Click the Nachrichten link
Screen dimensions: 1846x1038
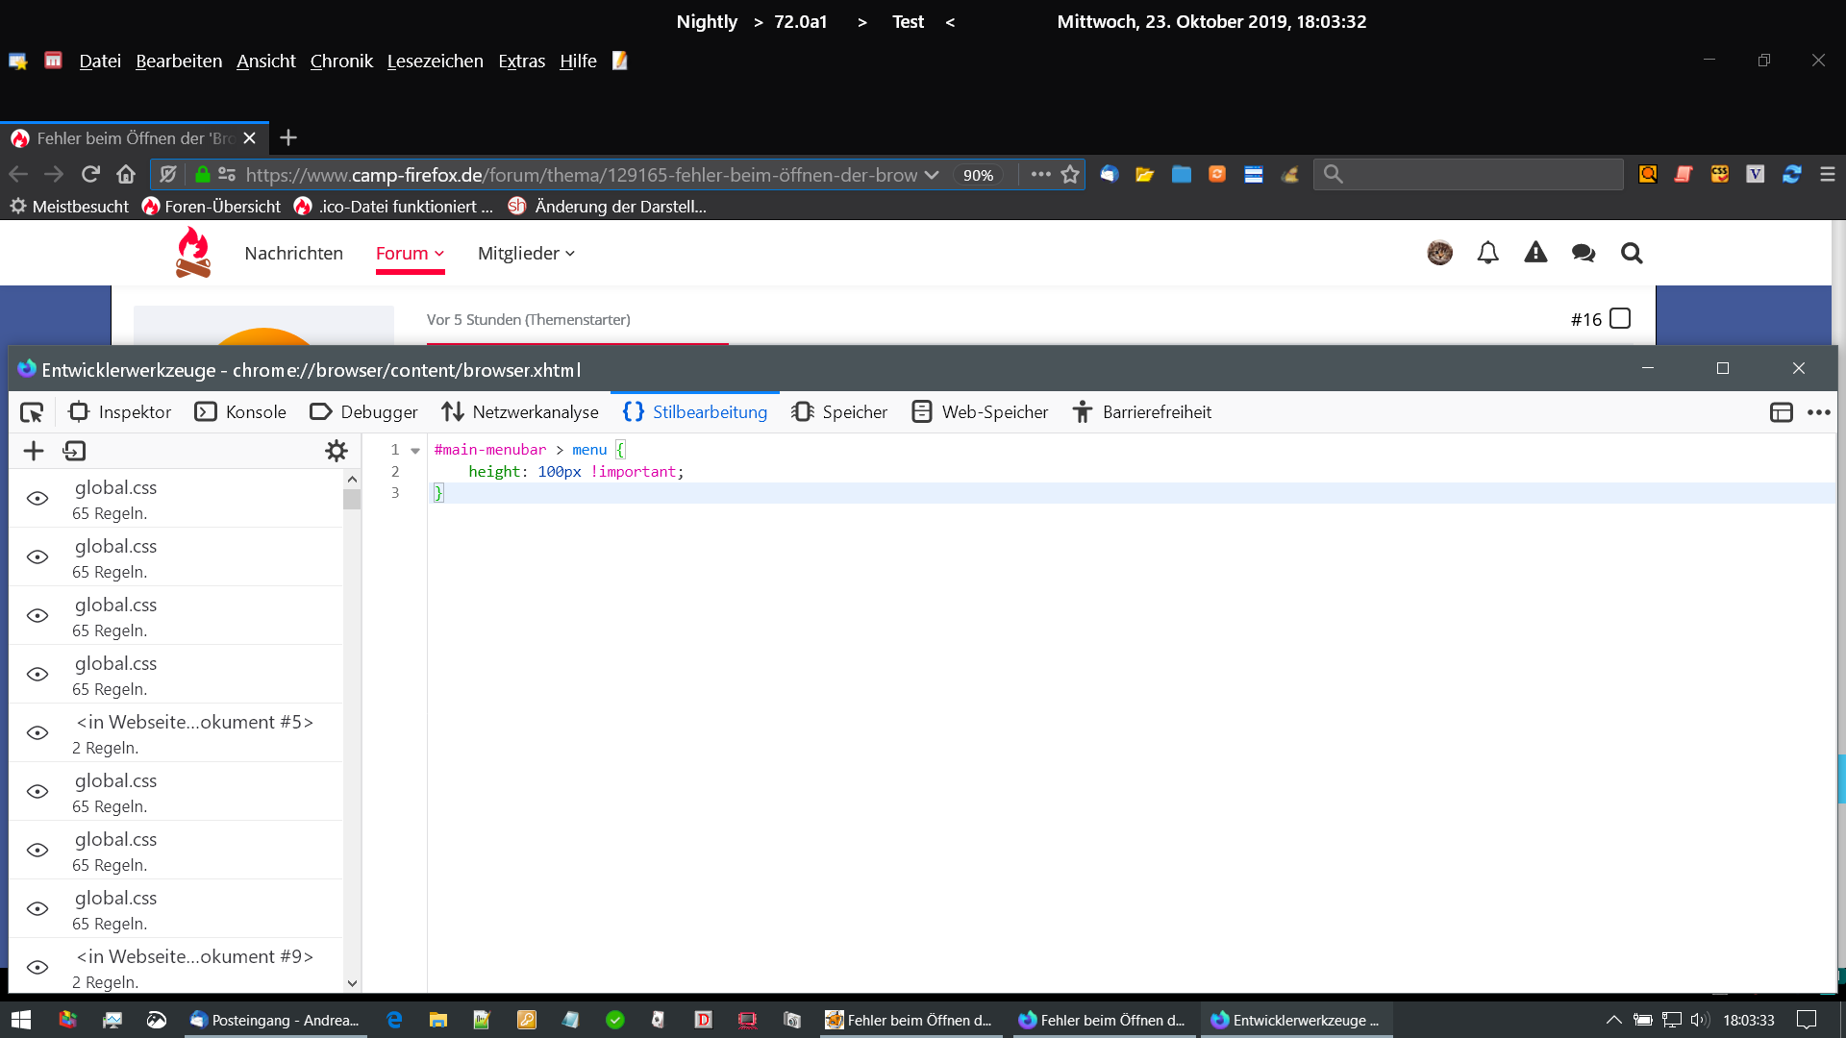click(293, 253)
